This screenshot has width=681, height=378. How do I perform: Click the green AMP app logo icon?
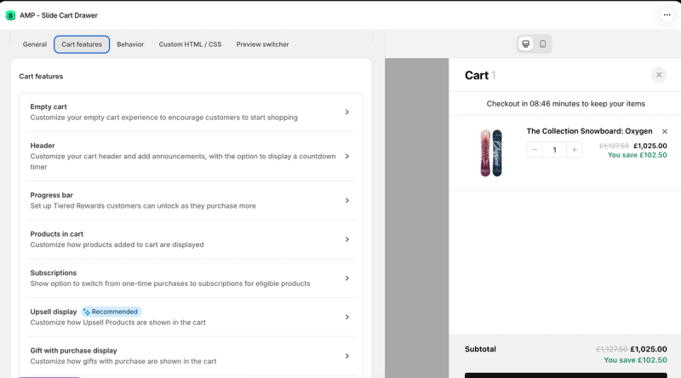coord(10,15)
